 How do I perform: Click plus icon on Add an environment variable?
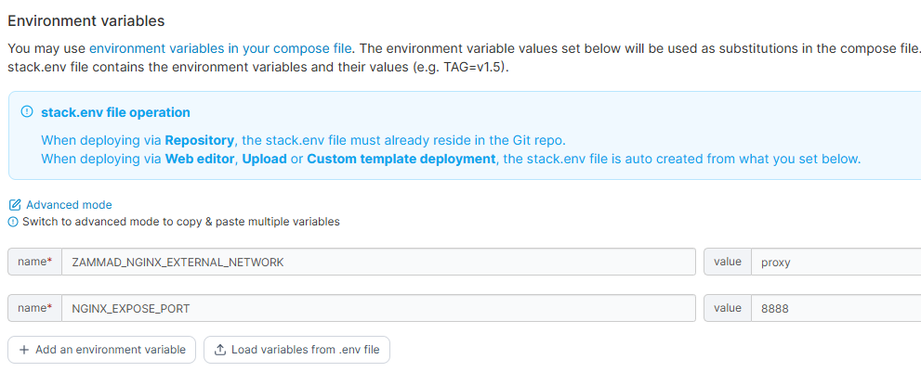24,350
